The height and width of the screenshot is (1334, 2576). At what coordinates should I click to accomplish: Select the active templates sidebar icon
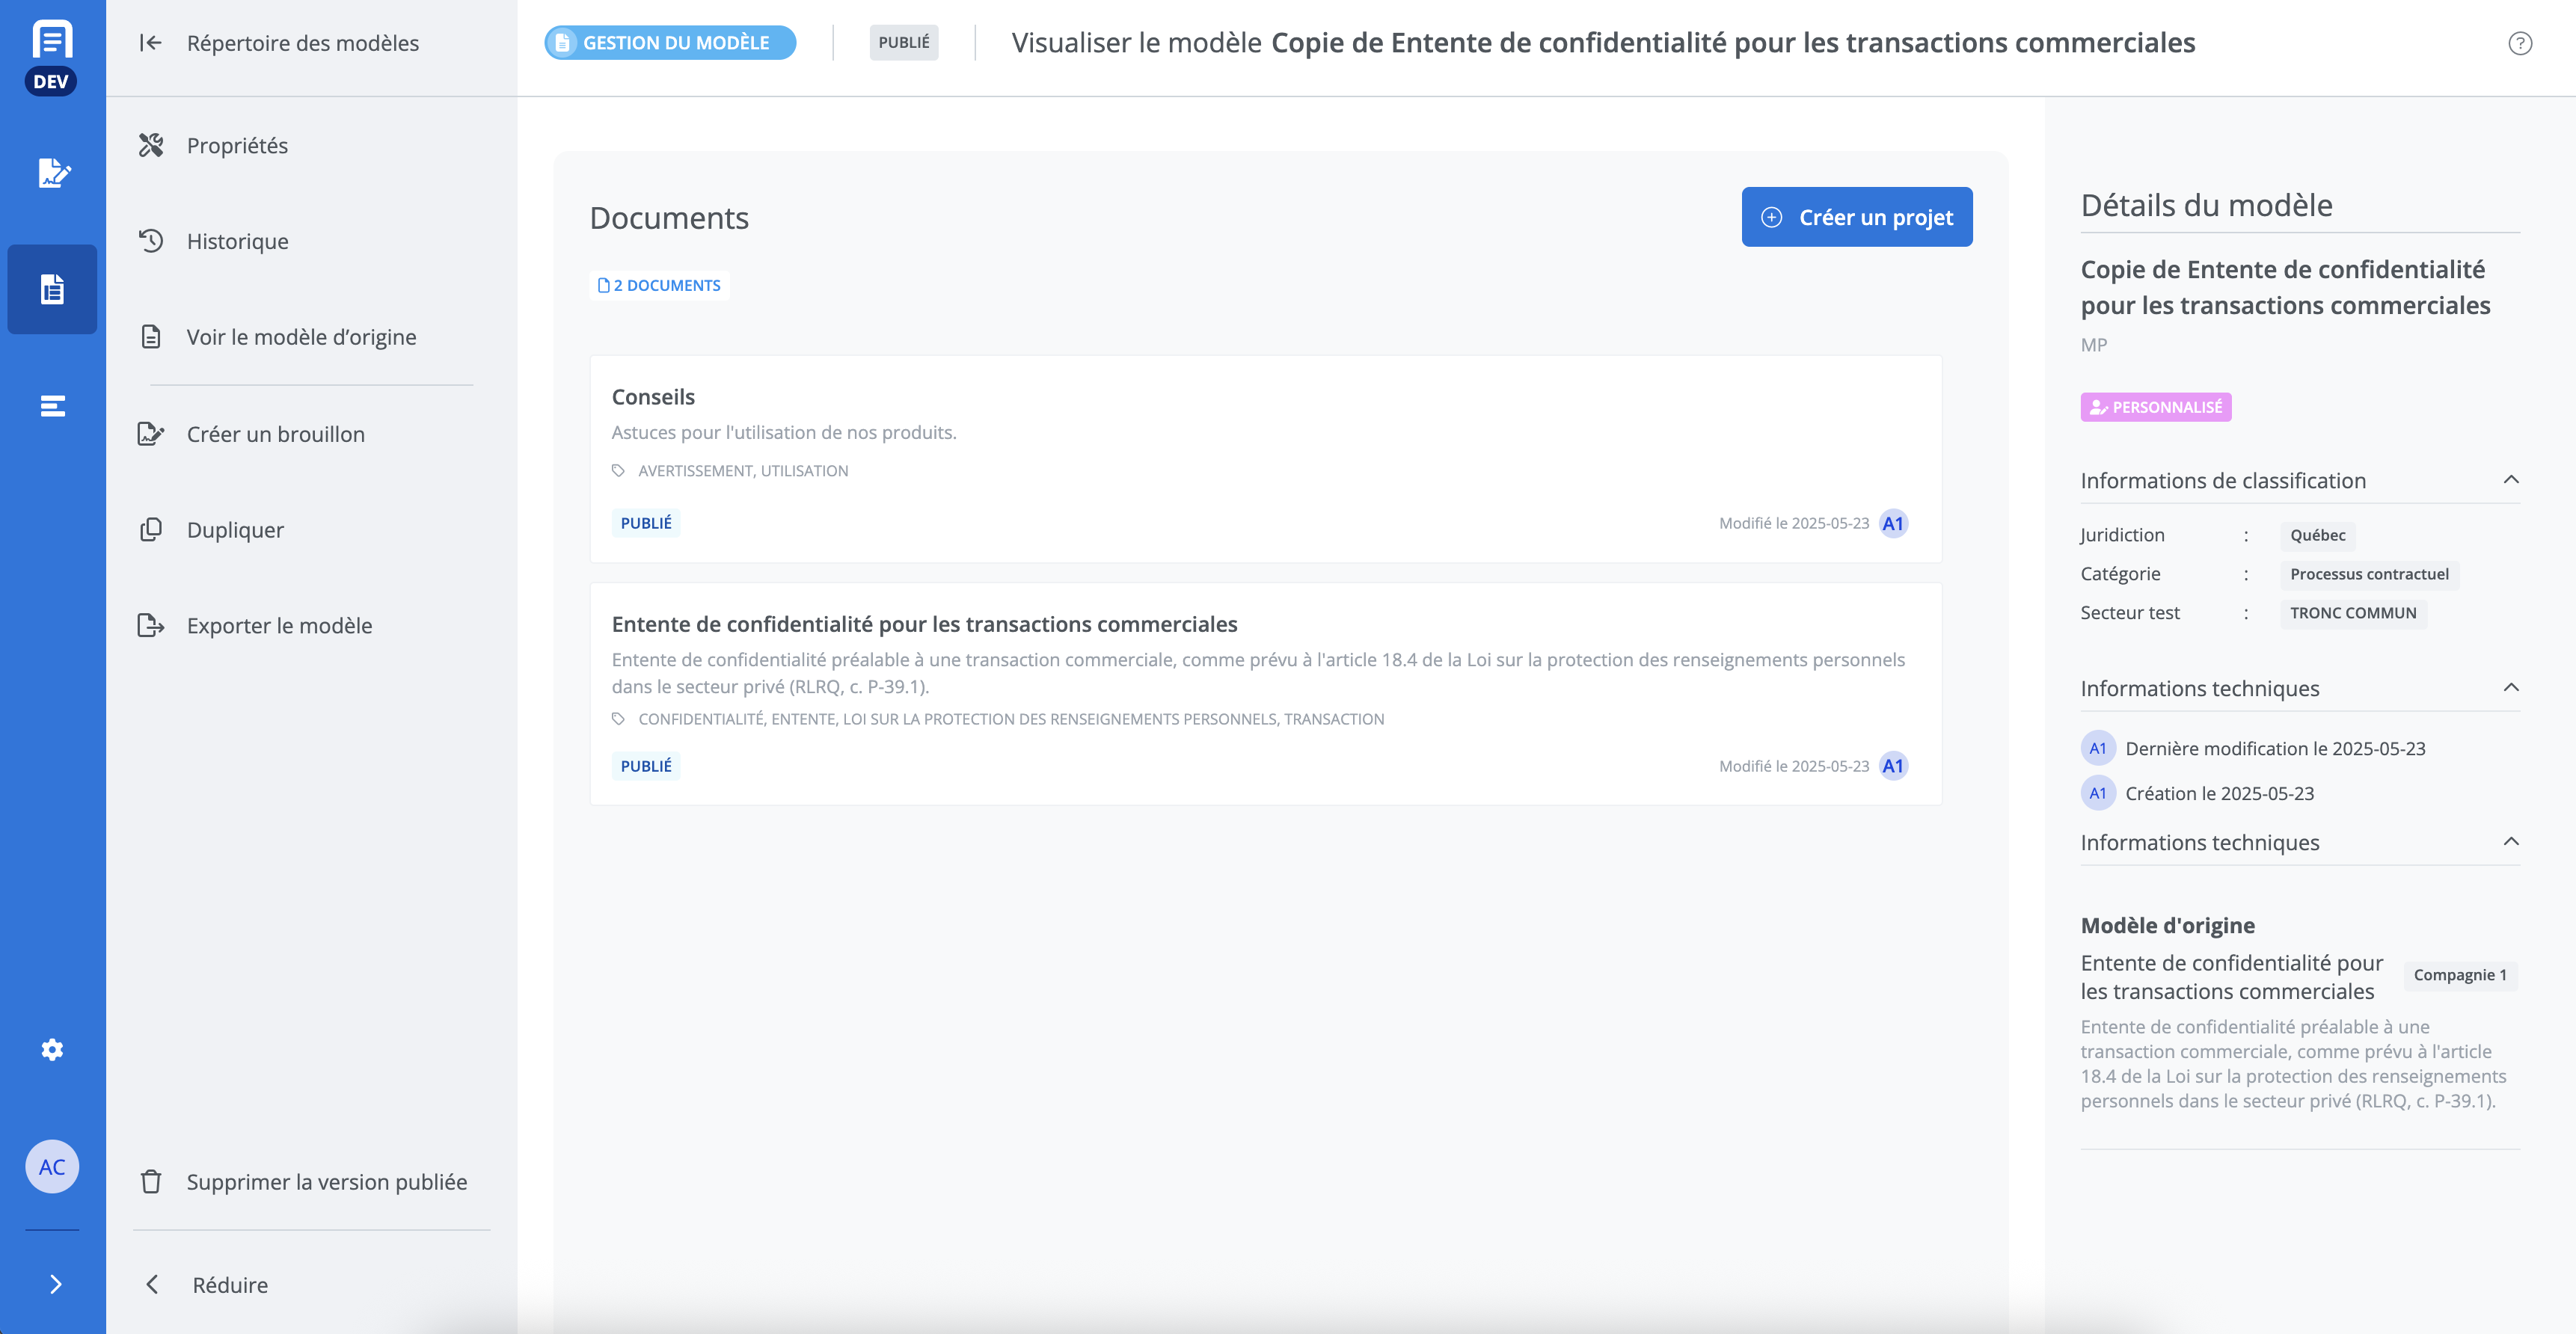(52, 289)
